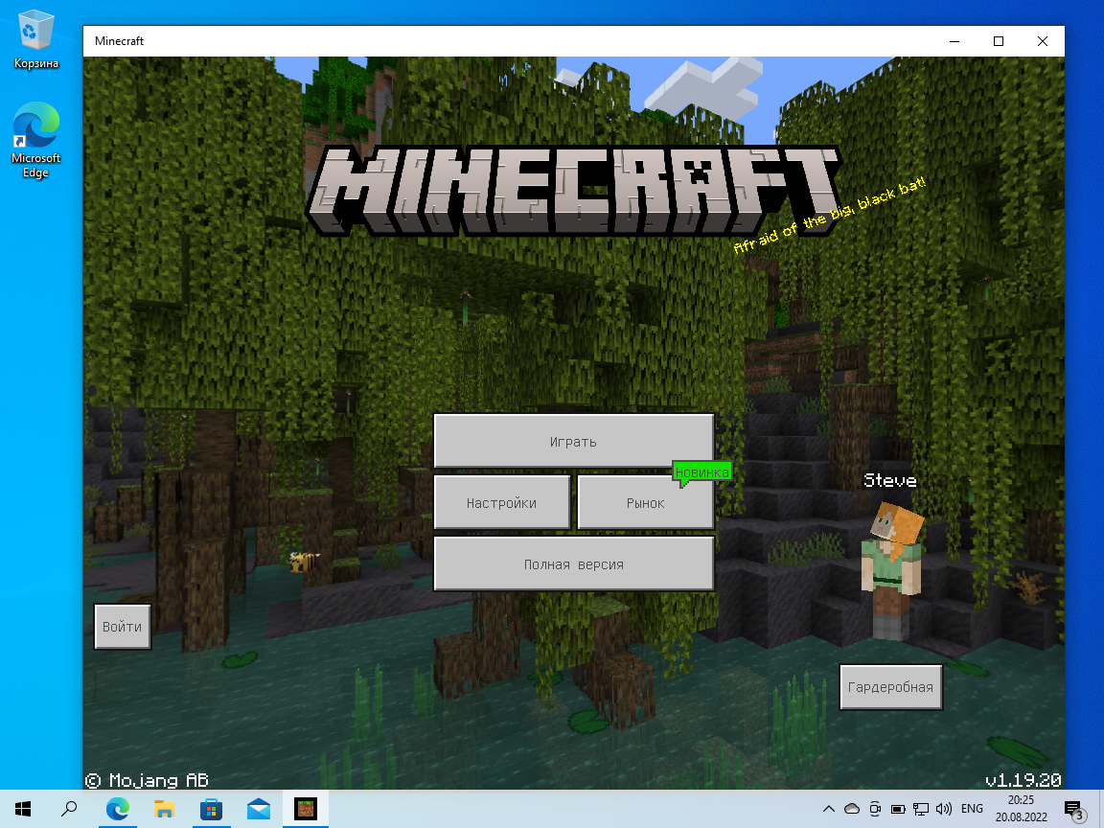
Task: Close the Minecraft window
Action: tap(1043, 41)
